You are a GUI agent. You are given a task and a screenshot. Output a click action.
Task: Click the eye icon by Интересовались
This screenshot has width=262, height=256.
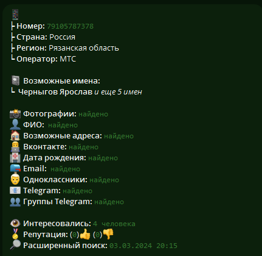15,223
